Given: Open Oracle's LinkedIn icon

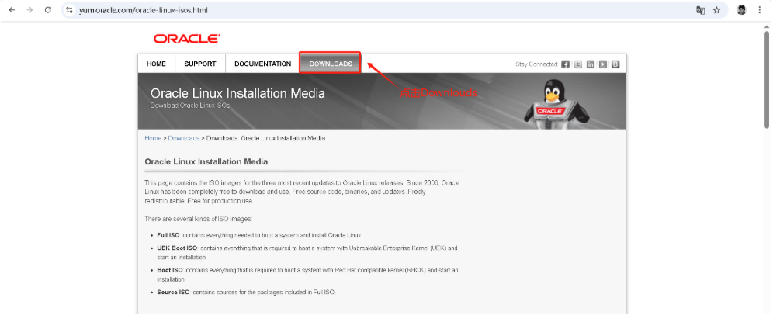Looking at the screenshot, I should 590,64.
